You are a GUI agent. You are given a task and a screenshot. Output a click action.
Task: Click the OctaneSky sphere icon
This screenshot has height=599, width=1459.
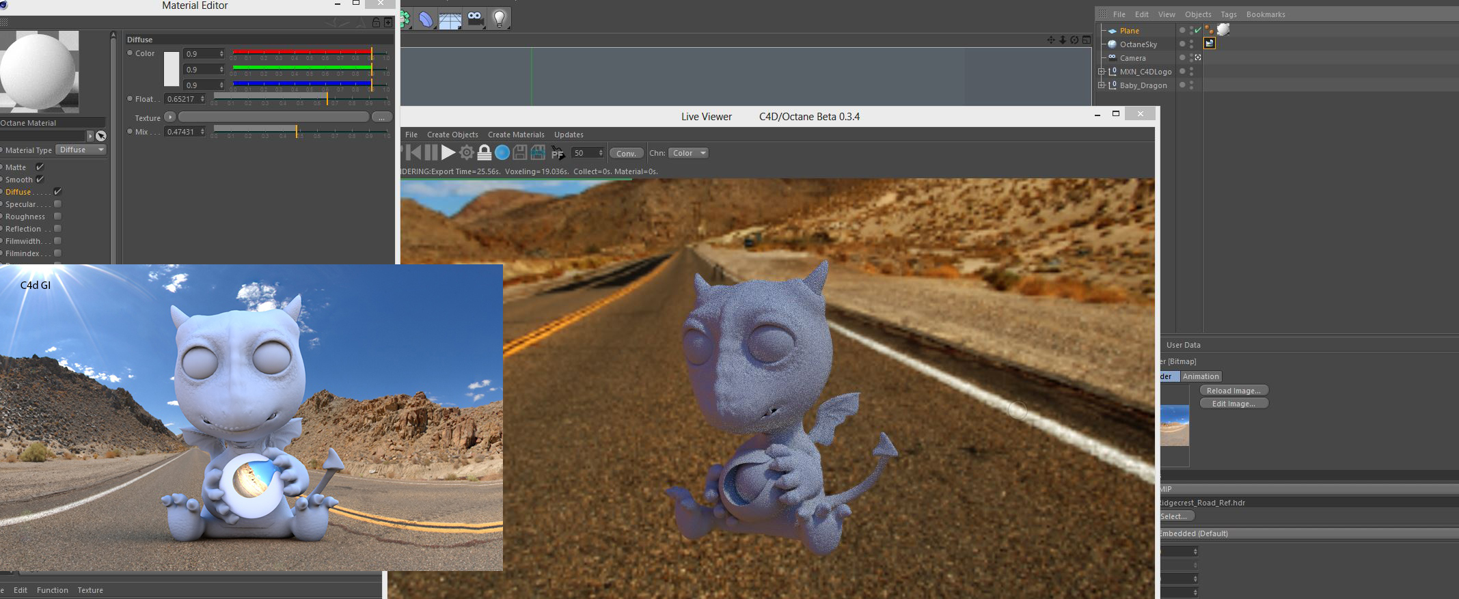[x=1112, y=44]
